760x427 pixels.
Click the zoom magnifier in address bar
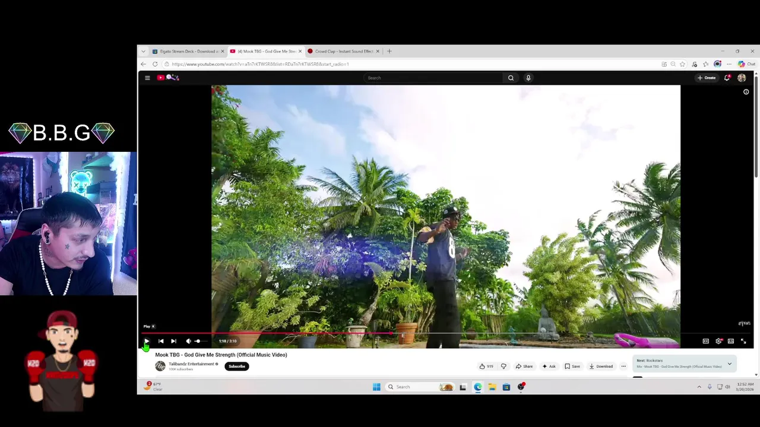point(673,64)
